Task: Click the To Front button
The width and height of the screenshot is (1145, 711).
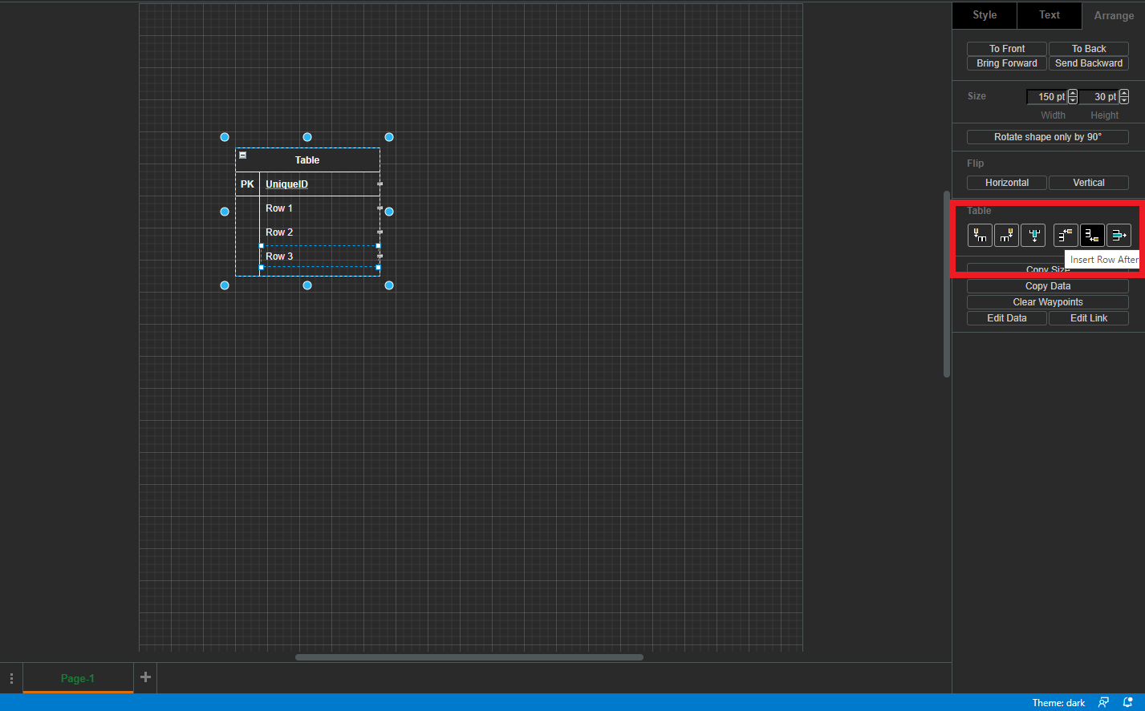Action: click(x=1006, y=49)
